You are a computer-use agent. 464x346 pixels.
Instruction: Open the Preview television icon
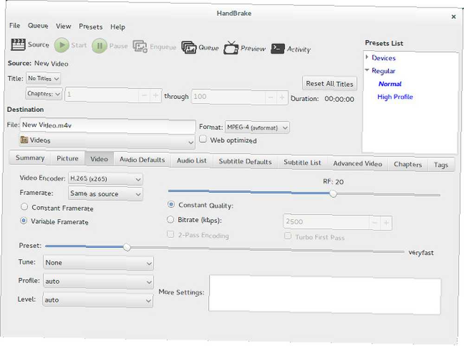231,48
